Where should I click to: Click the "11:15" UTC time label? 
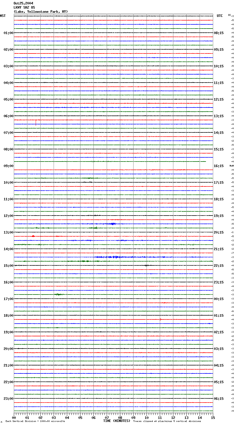[x=219, y=83]
